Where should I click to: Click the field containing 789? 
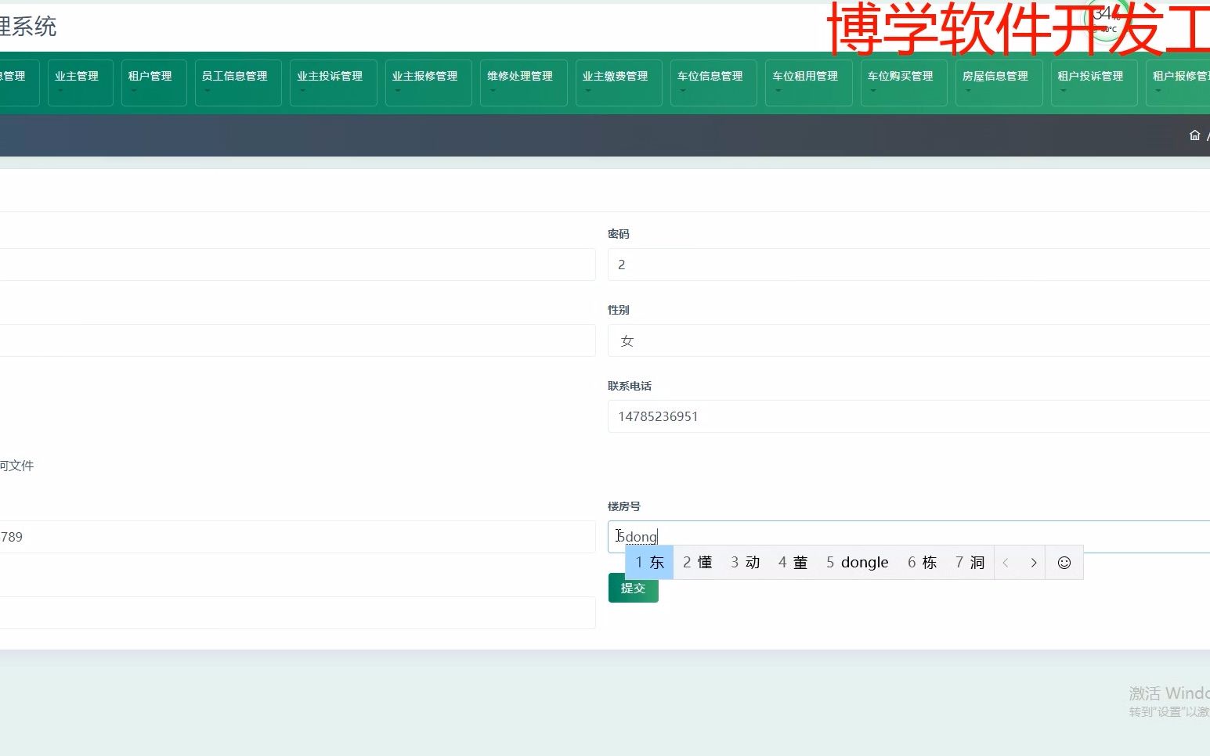(298, 537)
